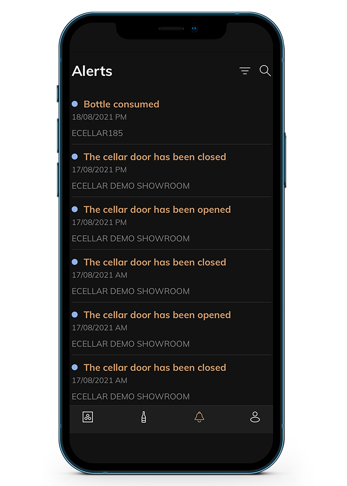Viewport: 347px width, 486px height.
Task: Open the cellar grid tab icon
Action: point(87,417)
